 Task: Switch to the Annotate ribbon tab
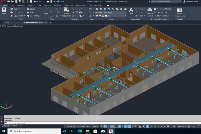(21, 5)
